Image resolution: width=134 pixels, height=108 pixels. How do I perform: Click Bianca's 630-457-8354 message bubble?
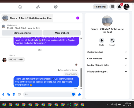point(16,60)
